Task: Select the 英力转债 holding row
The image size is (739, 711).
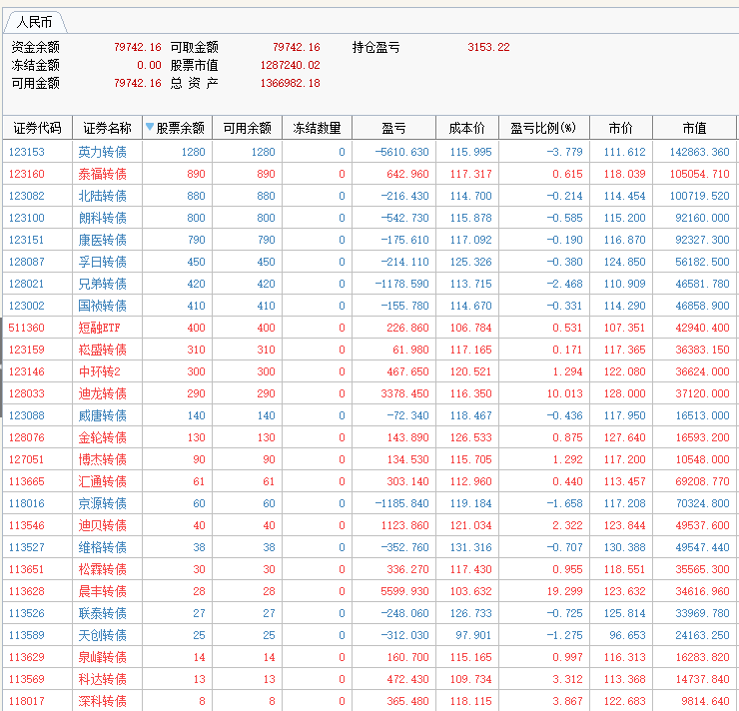Action: point(102,152)
